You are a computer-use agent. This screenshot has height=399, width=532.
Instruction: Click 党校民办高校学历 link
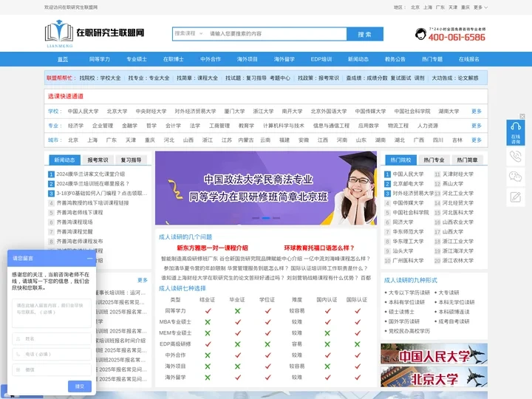point(409,331)
